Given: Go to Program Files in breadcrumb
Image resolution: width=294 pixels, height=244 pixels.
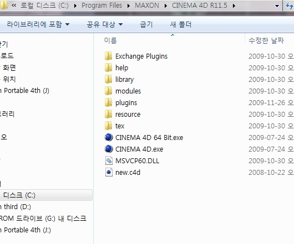Looking at the screenshot, I should [102, 6].
